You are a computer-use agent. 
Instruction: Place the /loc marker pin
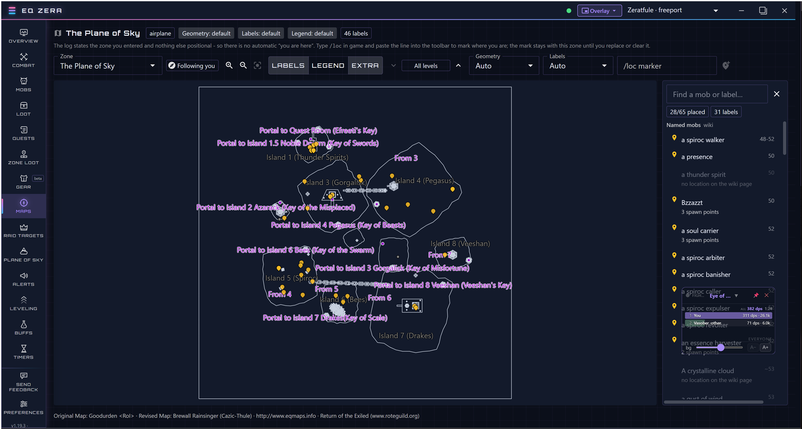coord(726,65)
